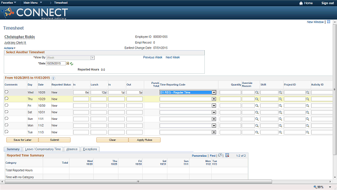337x190 pixels.
Task: Look up Shift for Wed 10/28 row
Action: click(x=281, y=92)
